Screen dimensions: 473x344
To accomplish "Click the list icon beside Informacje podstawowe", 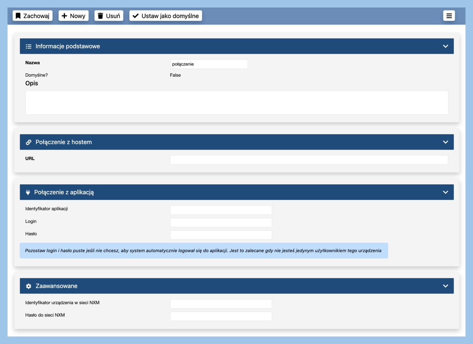I will [29, 47].
